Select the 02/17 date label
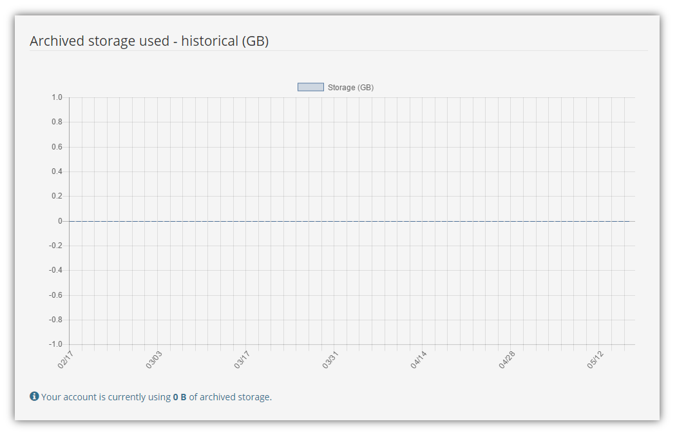Screen dimensions: 677x437 66,360
